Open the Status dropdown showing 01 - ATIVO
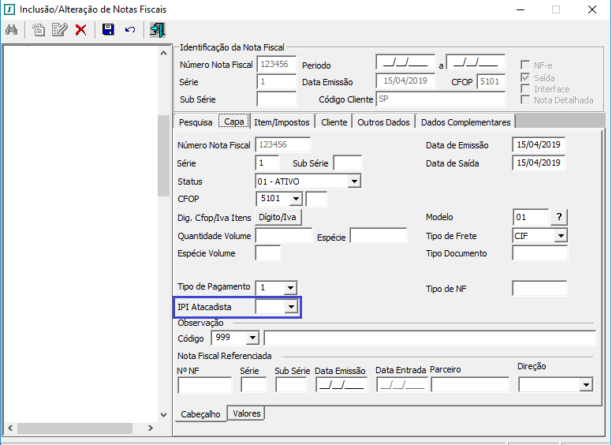Image resolution: width=612 pixels, height=445 pixels. coord(354,181)
